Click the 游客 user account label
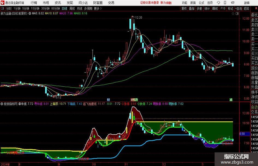The image size is (258, 166). tap(247, 3)
